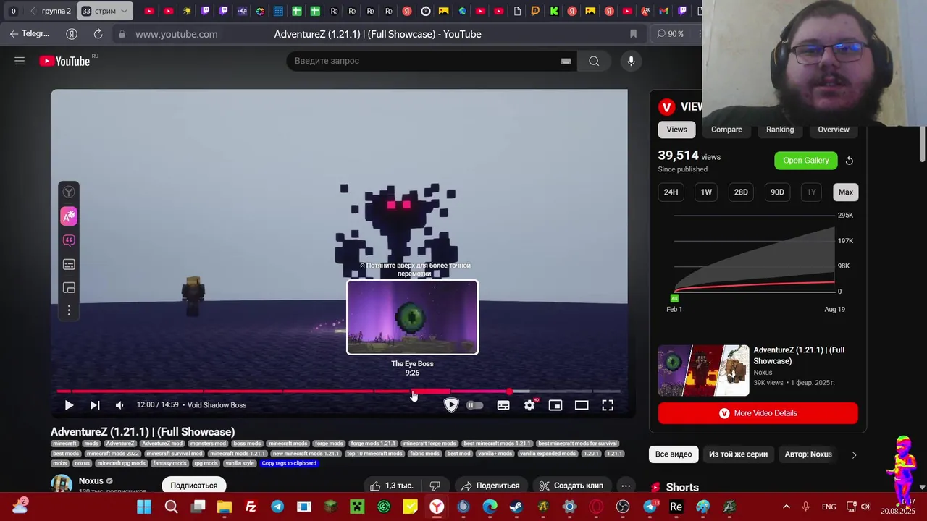Dislike the video
Image resolution: width=927 pixels, height=521 pixels.
[435, 486]
